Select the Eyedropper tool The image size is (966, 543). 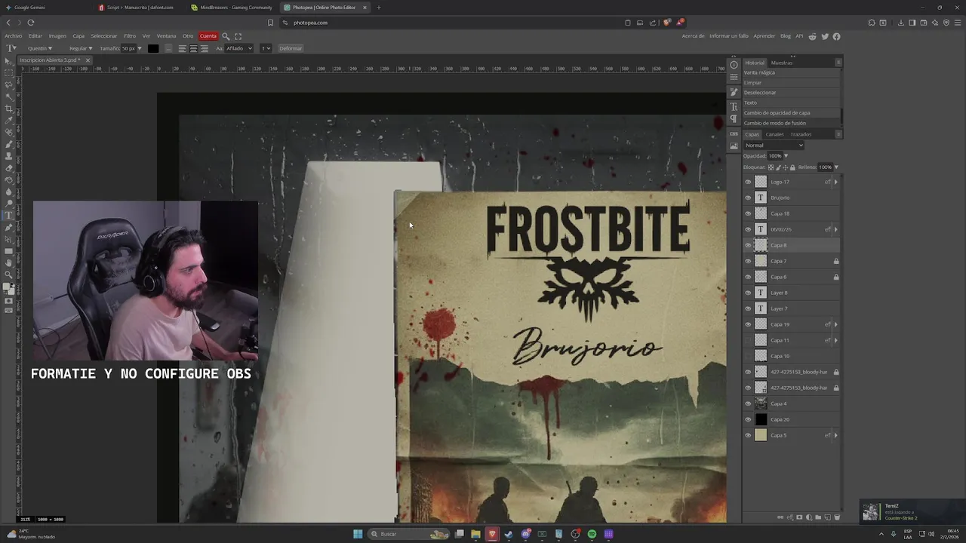point(9,121)
